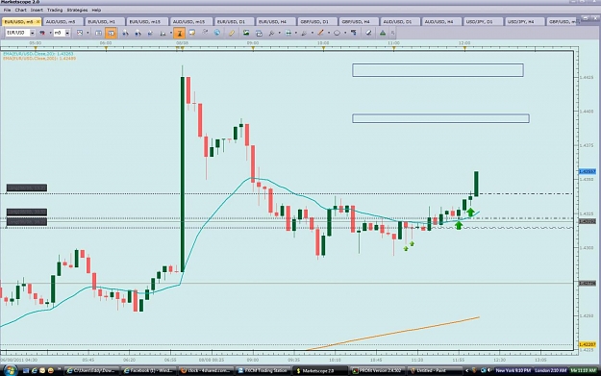Expand the chart type dropdown arrow
The width and height of the screenshot is (601, 376).
tap(88, 33)
